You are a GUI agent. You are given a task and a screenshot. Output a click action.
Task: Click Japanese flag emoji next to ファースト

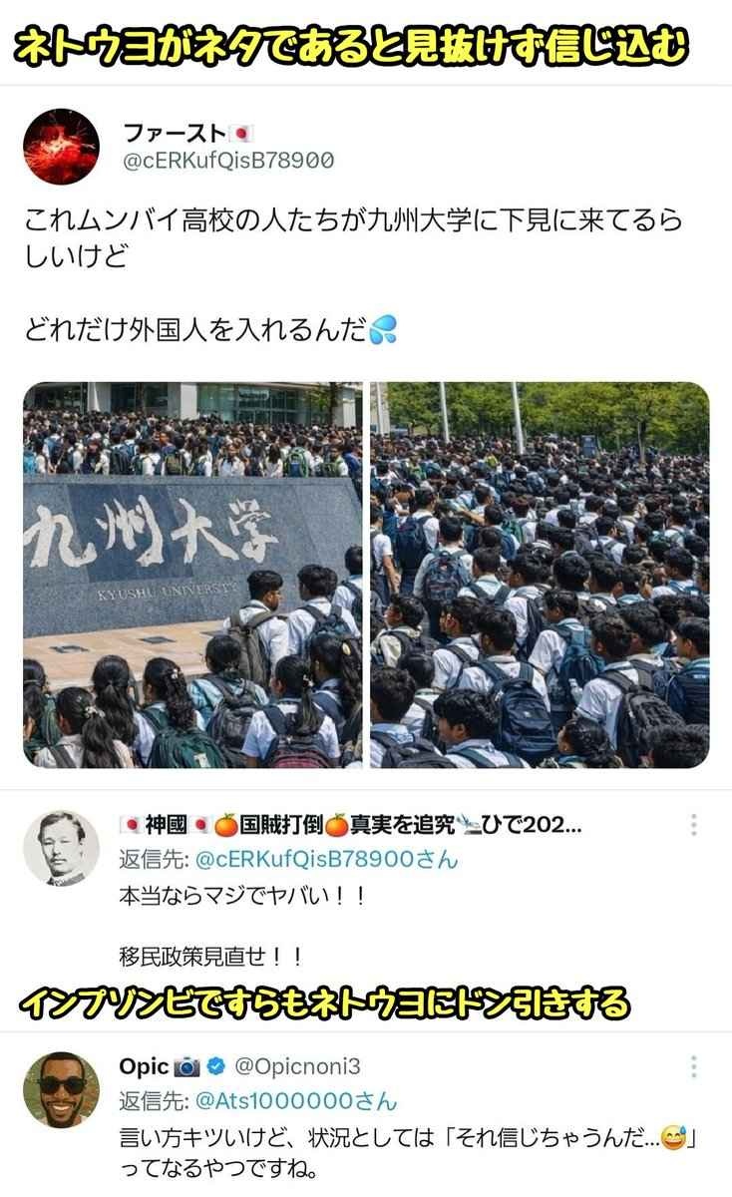242,133
